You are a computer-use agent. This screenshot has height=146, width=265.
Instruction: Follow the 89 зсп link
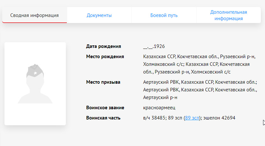click(x=192, y=118)
